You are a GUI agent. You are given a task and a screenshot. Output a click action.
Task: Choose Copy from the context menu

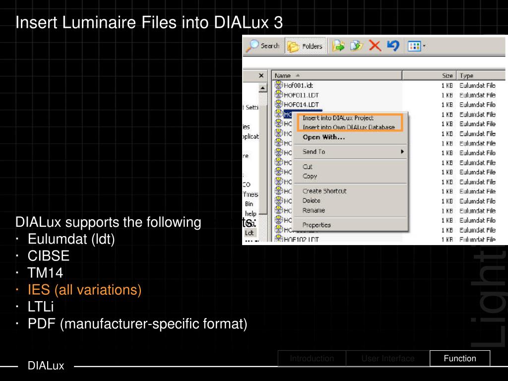point(310,176)
